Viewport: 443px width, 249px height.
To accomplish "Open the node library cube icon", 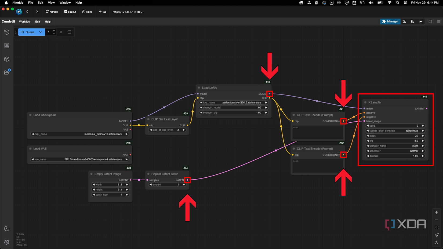I will (7, 59).
